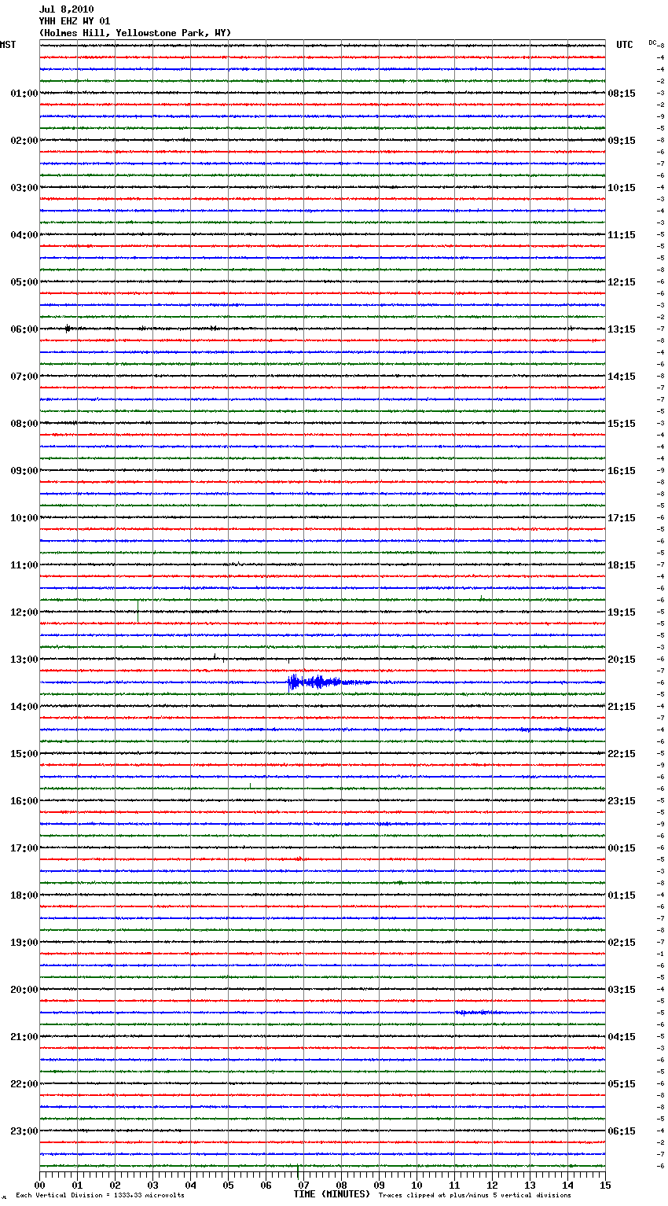Click the '23:15' UTC time label
The image size is (668, 1206).
[x=622, y=801]
